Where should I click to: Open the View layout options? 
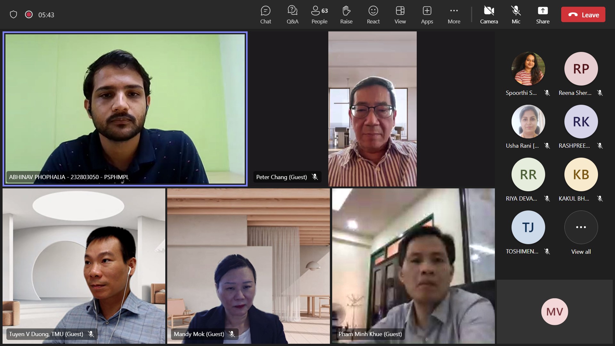[400, 15]
